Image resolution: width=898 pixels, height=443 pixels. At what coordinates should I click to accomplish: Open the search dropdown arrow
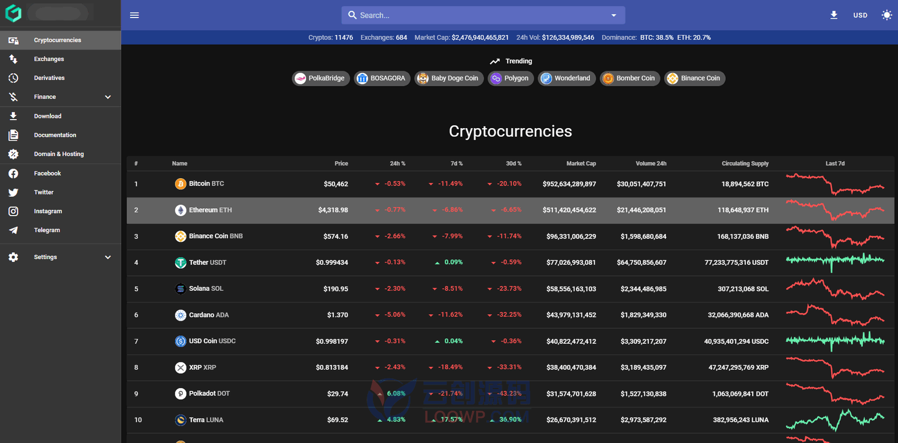point(614,15)
